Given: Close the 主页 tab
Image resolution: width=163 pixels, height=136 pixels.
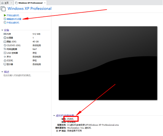Looking at the screenshot, I should (x=11, y=3).
